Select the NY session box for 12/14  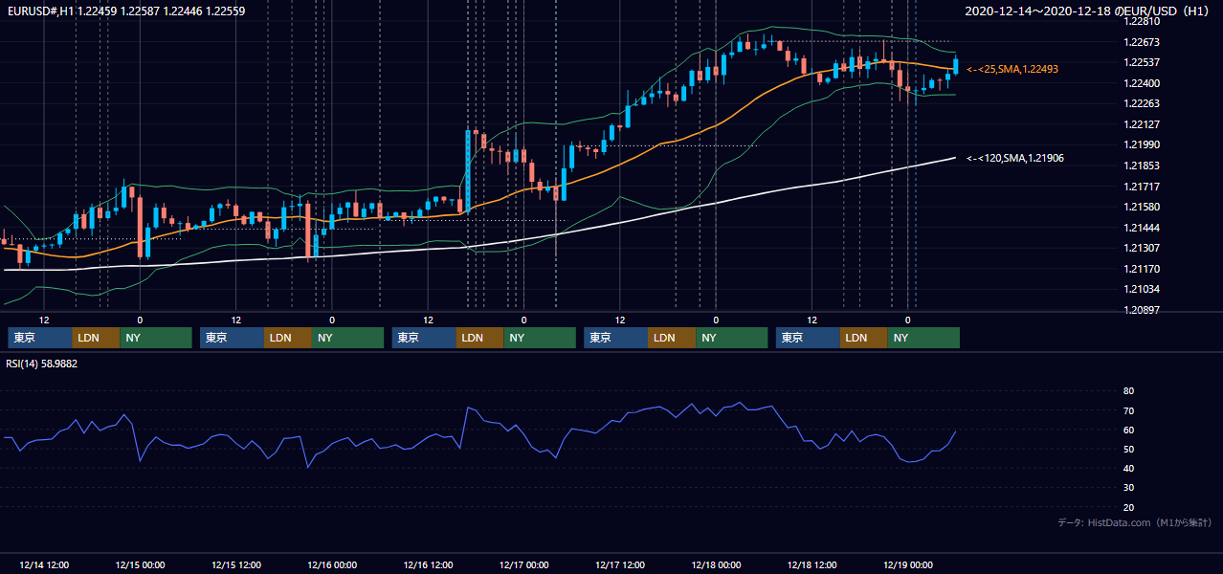(x=156, y=338)
